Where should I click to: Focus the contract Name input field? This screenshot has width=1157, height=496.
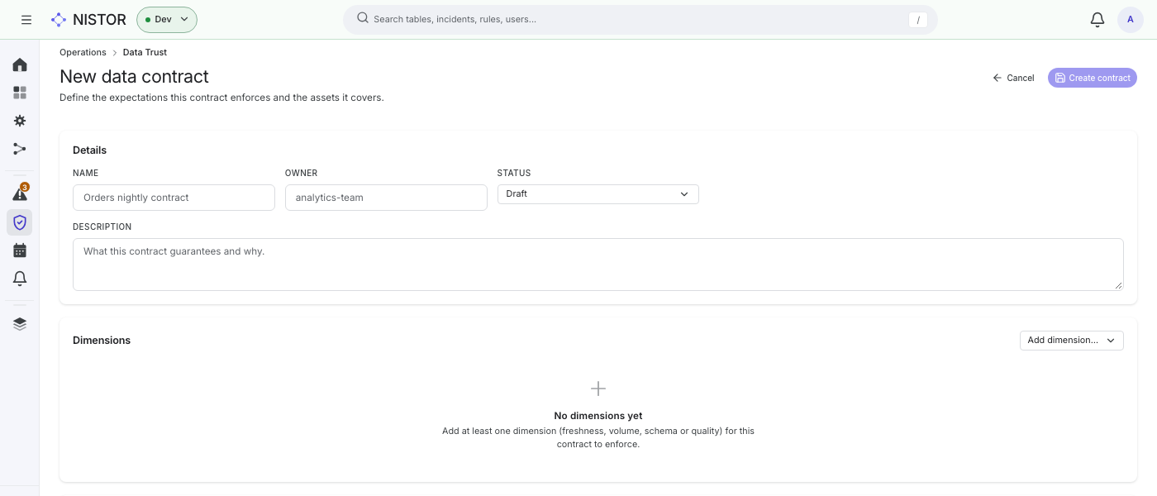174,198
